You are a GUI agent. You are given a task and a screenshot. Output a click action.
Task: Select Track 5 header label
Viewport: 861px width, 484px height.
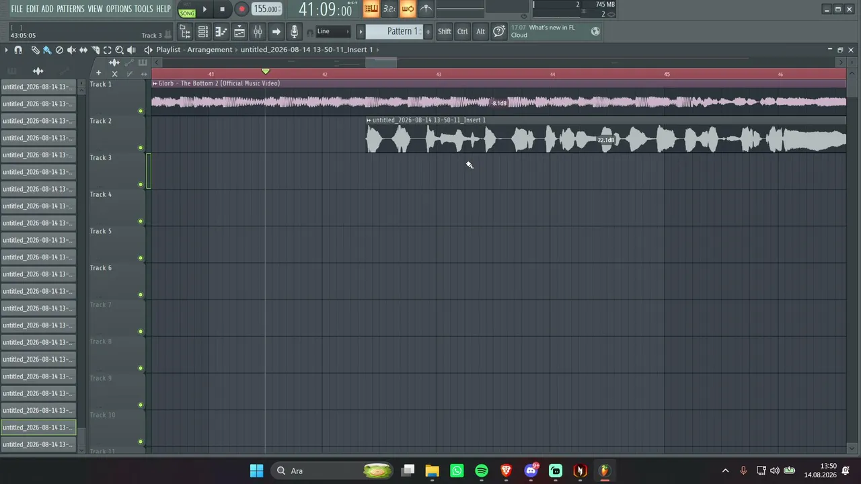point(101,231)
